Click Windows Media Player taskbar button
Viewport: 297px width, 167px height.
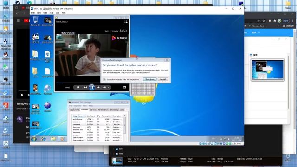pos(62,139)
